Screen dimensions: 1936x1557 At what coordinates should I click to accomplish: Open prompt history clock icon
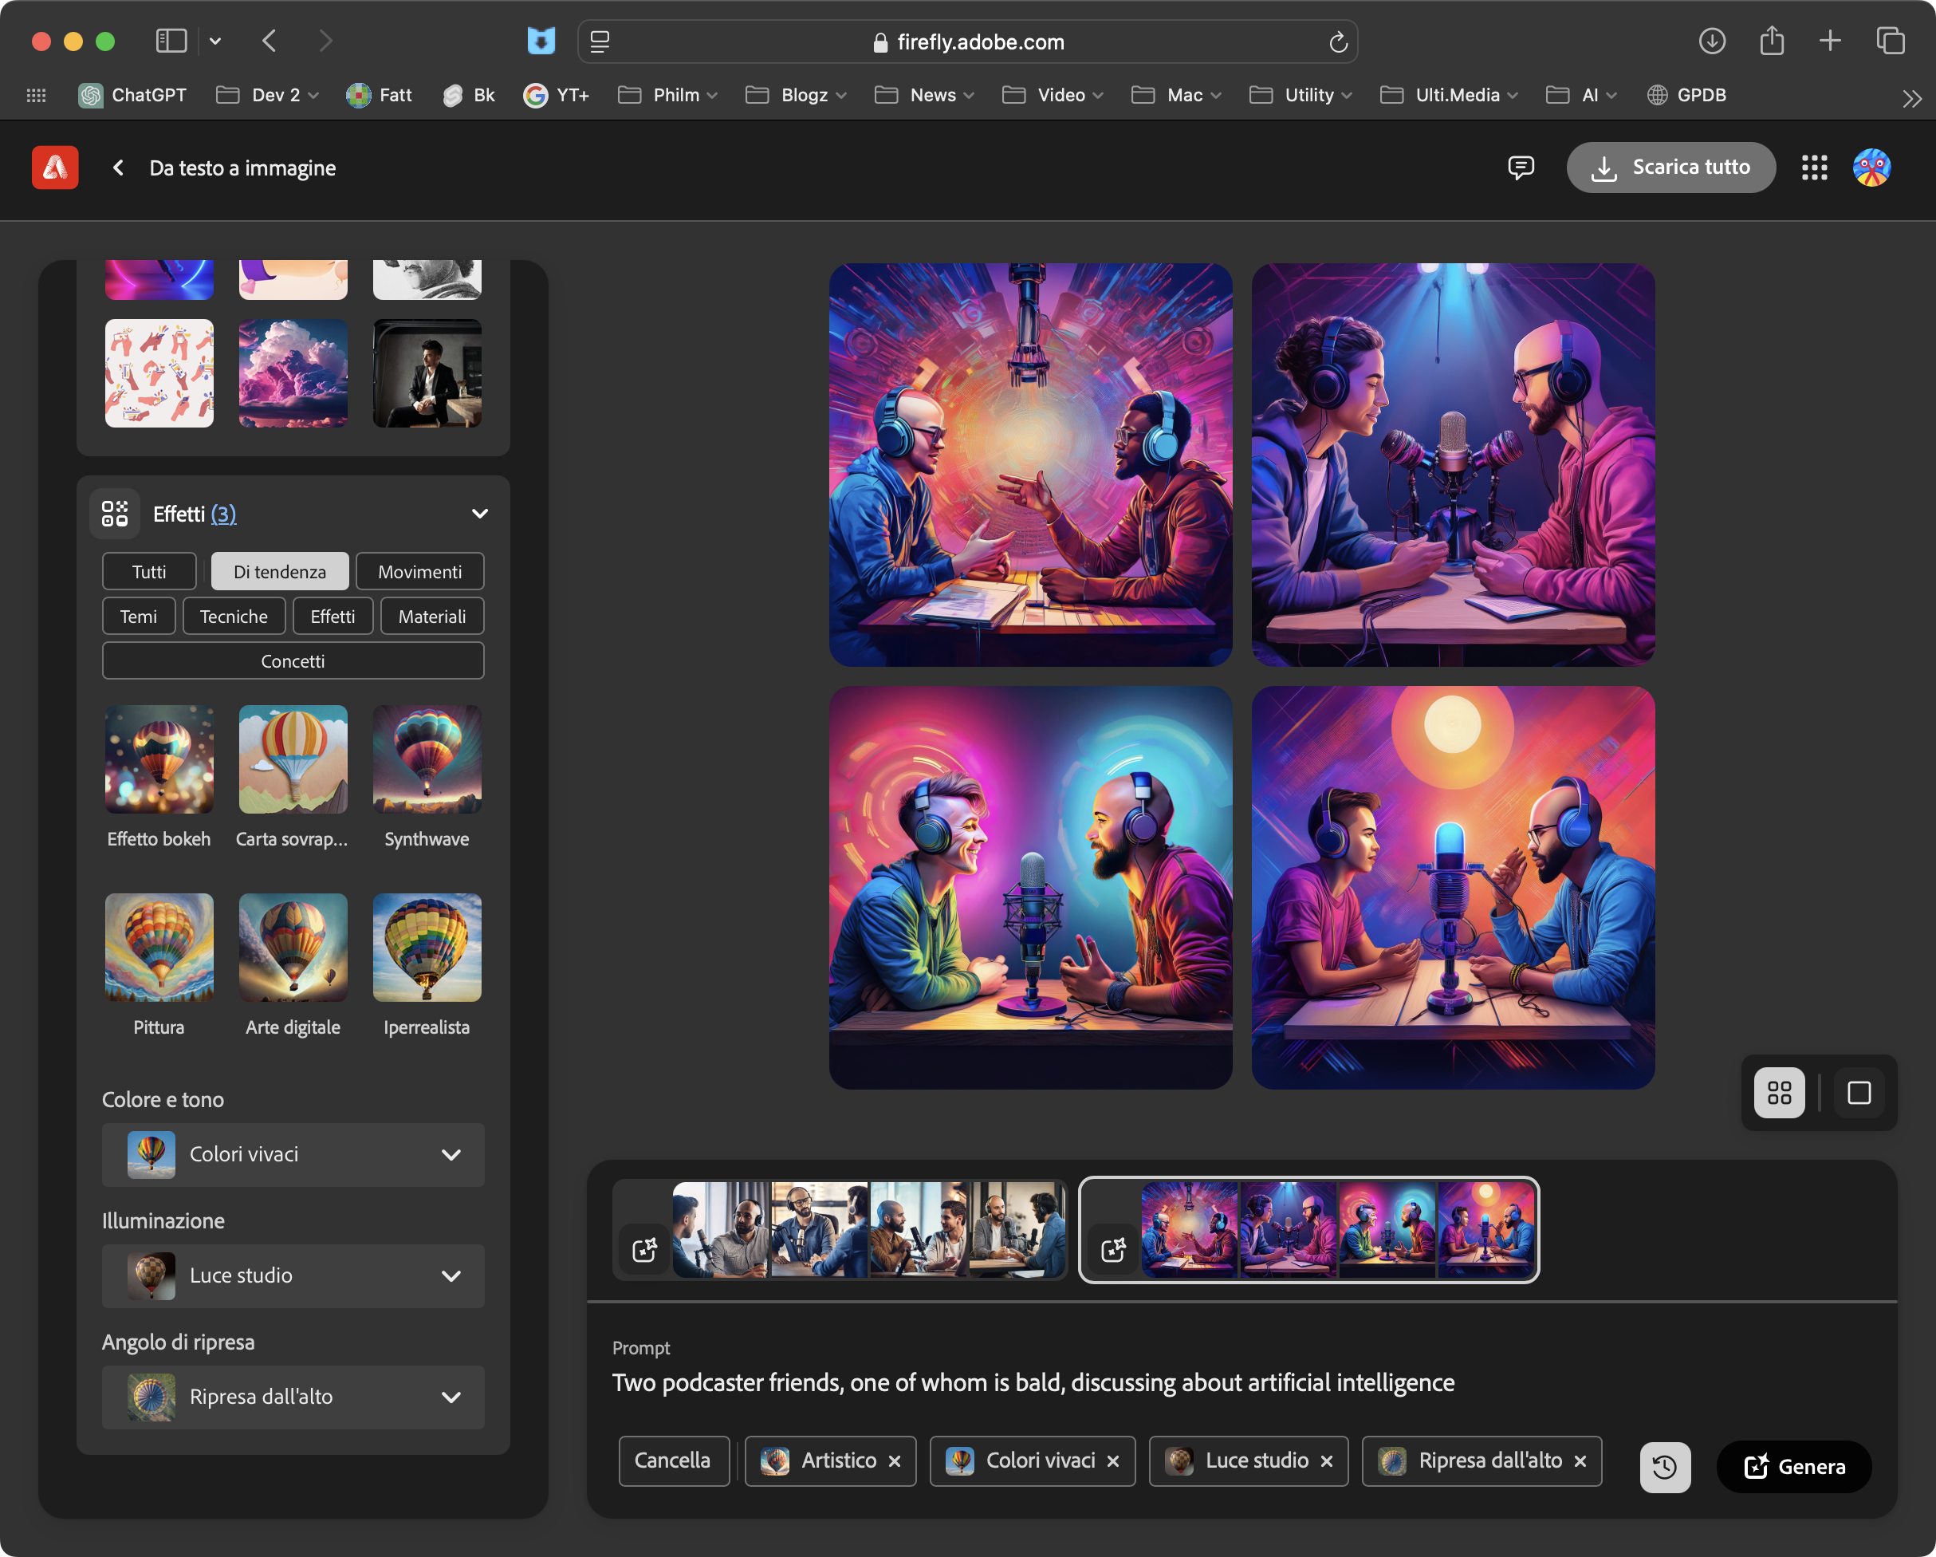(1664, 1467)
